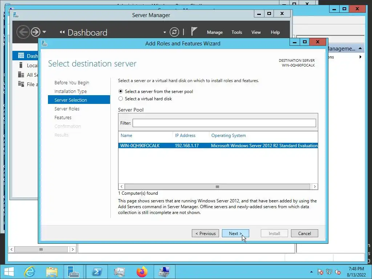Launch Internet Explorer from taskbar
Viewport: 372px width, 279px height.
pyautogui.click(x=30, y=272)
